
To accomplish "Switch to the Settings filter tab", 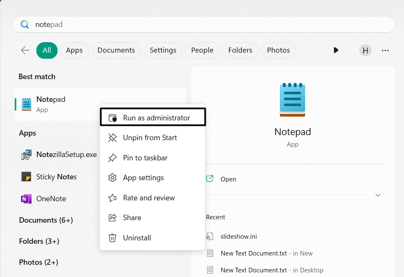I will click(x=163, y=50).
